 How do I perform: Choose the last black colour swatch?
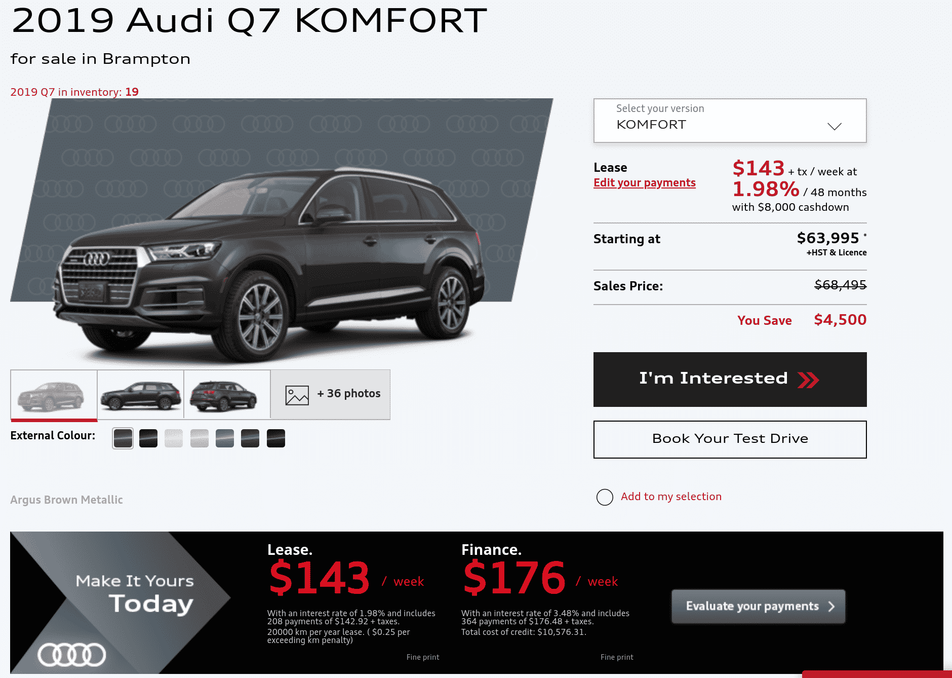276,438
